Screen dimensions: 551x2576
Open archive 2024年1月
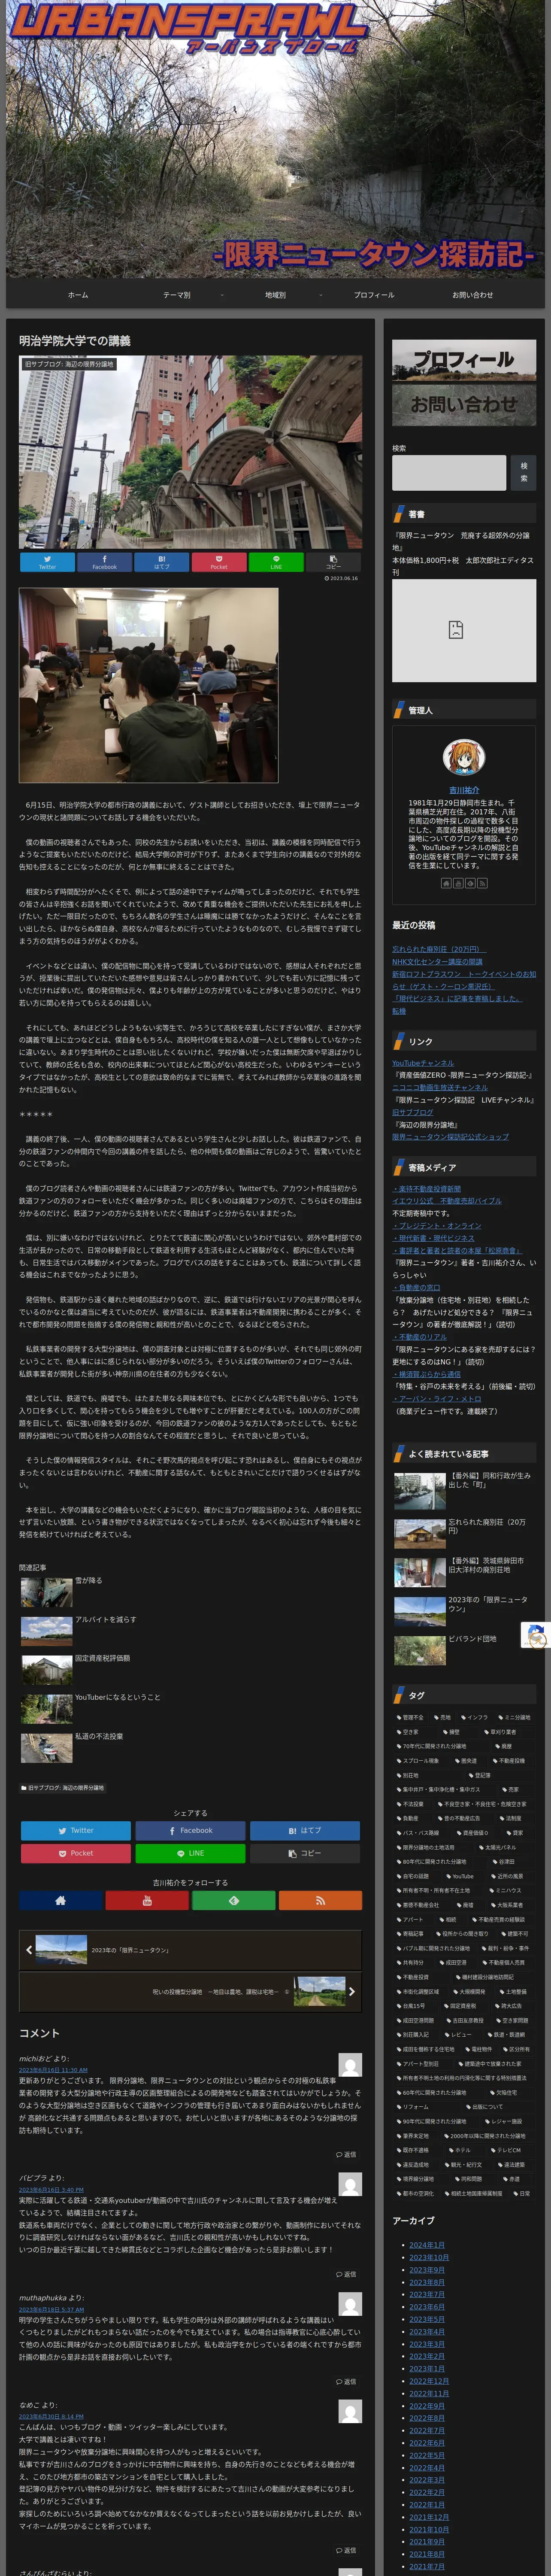pos(427,2245)
